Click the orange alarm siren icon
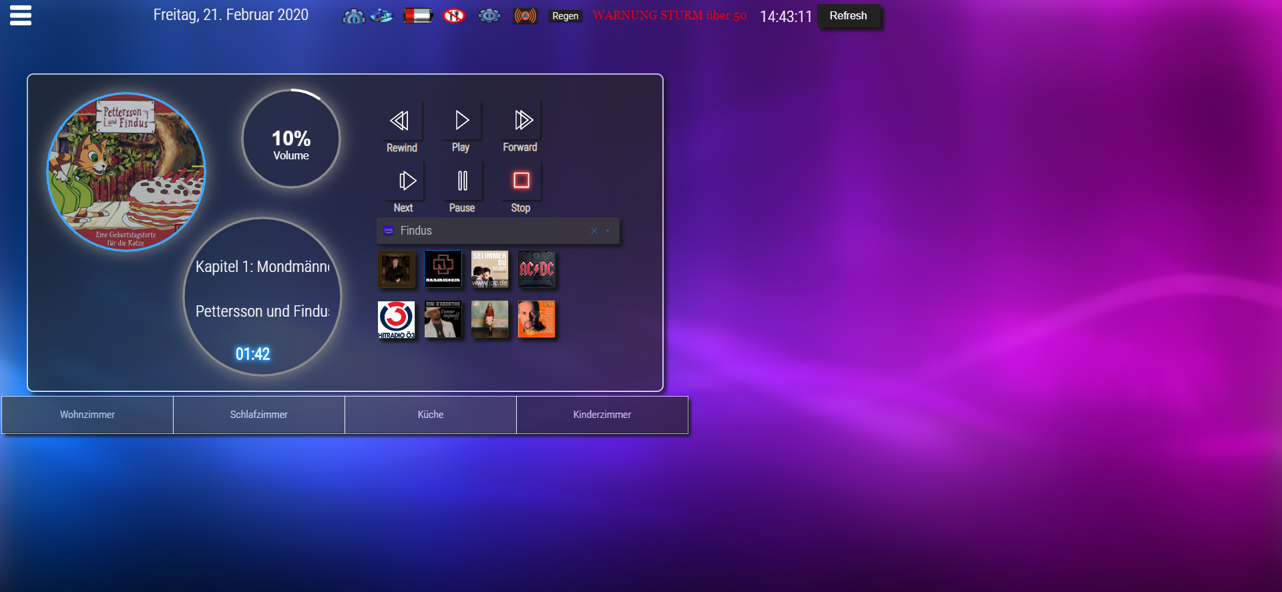 click(x=525, y=15)
